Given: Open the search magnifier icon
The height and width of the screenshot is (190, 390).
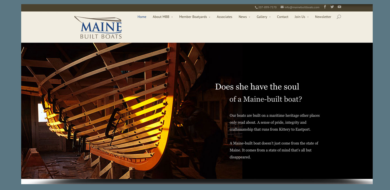Looking at the screenshot, I should pos(339,17).
